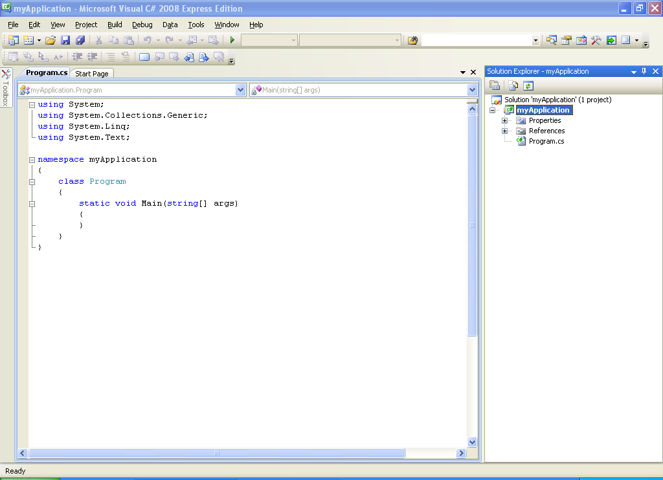Save Program.cs with the floppy disk icon
This screenshot has width=663, height=480.
coord(65,40)
